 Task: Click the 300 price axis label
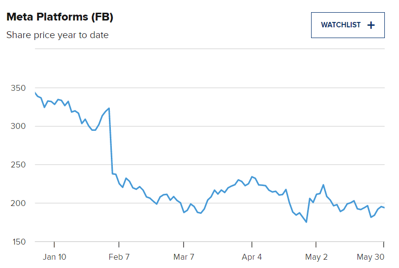[x=17, y=126]
